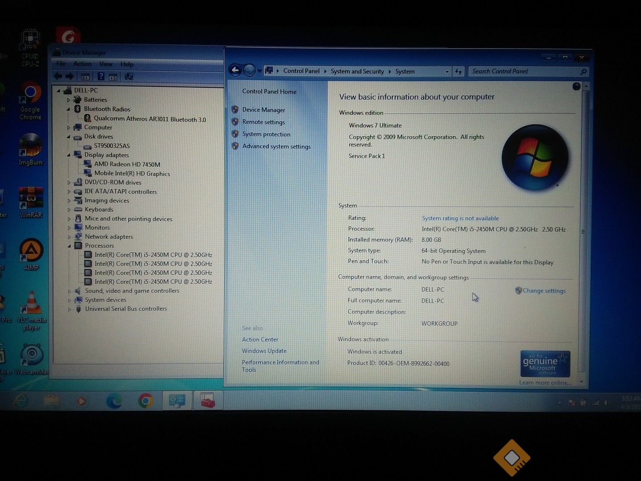Click the genuine Microsoft software badge

click(x=545, y=364)
